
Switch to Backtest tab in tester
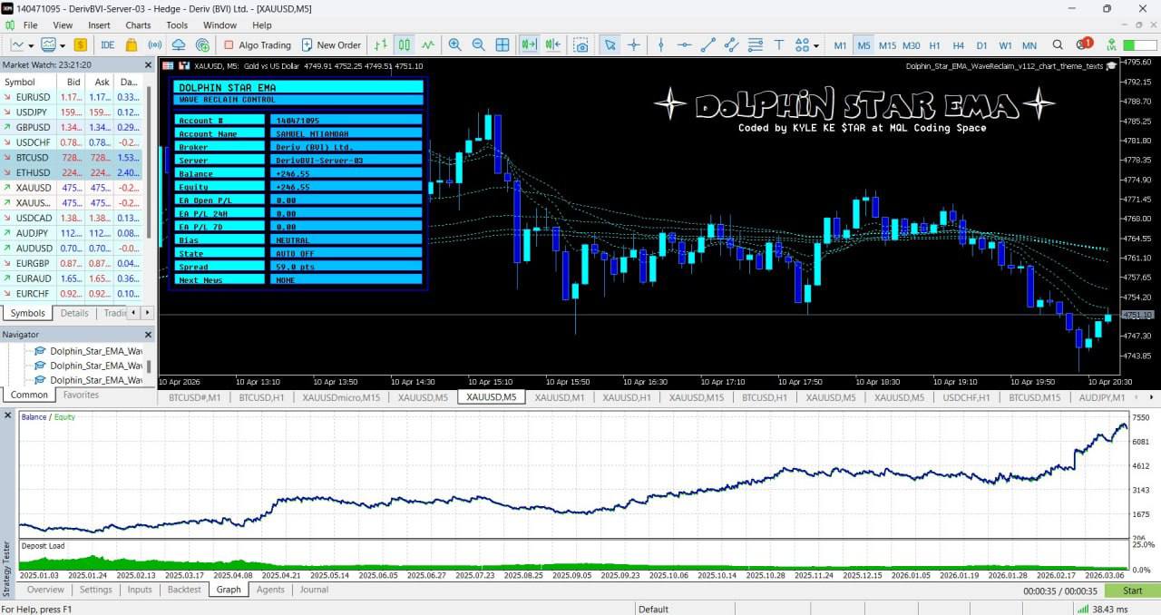coord(184,590)
